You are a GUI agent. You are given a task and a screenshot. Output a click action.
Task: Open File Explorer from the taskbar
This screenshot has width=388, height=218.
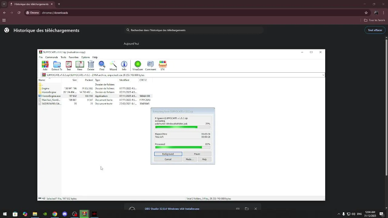(x=35, y=214)
